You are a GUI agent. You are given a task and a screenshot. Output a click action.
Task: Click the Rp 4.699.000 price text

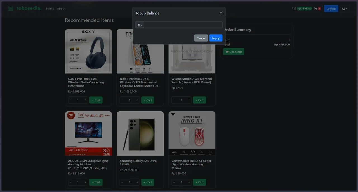click(x=76, y=92)
